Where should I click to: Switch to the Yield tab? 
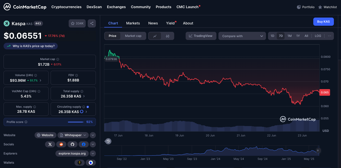(170, 23)
